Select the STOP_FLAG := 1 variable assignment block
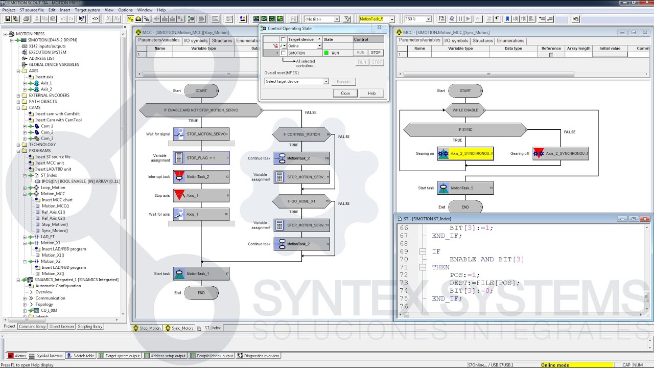The width and height of the screenshot is (654, 368). coord(201,158)
